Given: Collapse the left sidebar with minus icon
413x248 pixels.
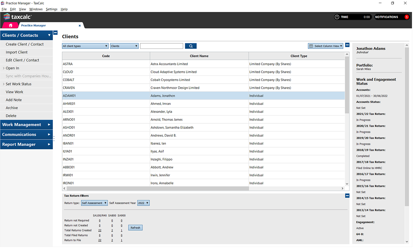Looking at the screenshot, I should (x=55, y=33).
